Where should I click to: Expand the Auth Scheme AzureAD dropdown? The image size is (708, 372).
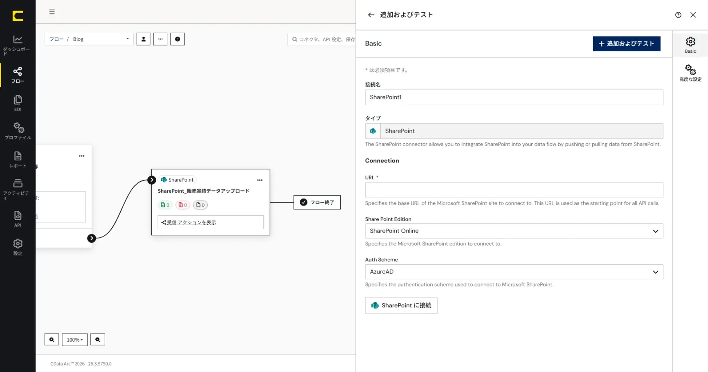(514, 272)
